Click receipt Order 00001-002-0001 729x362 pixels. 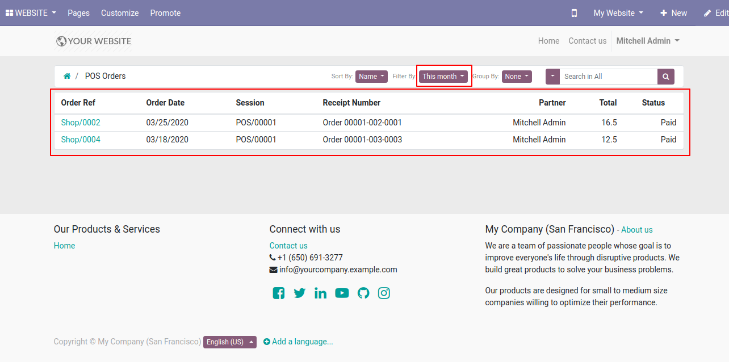(x=362, y=123)
